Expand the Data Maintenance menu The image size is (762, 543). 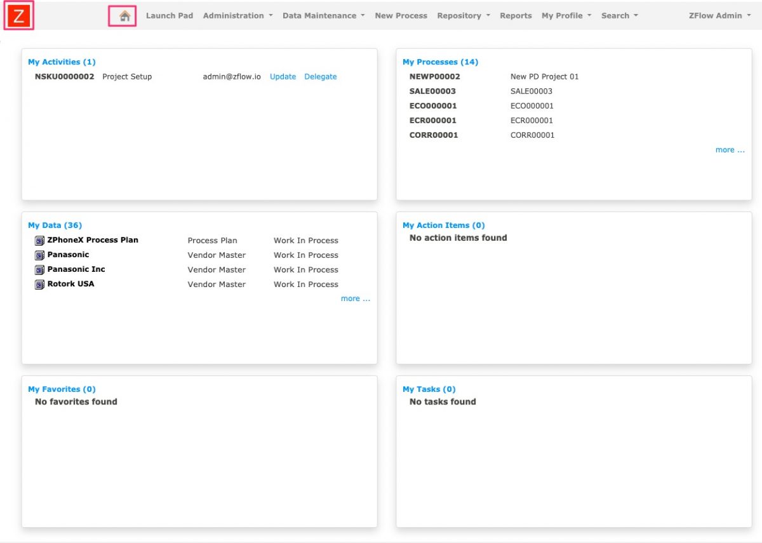320,15
